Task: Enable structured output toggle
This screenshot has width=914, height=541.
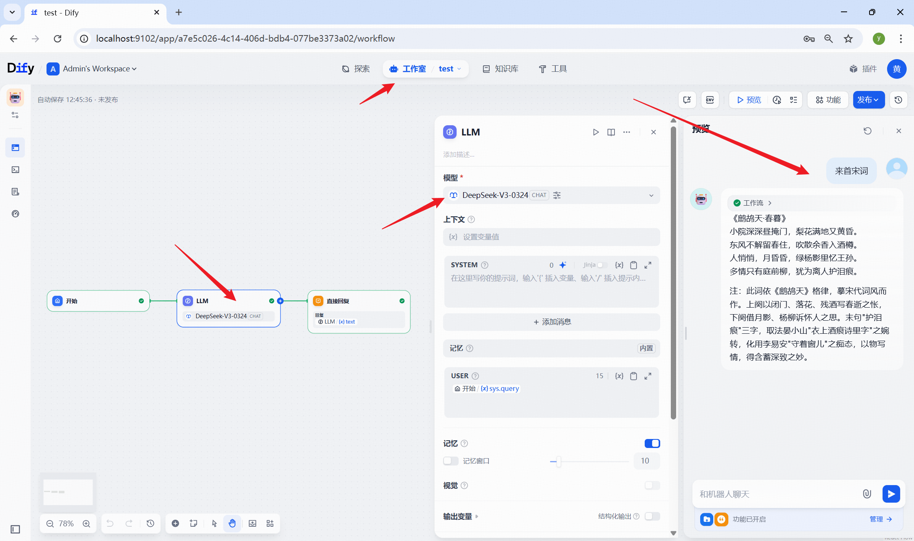Action: (652, 517)
